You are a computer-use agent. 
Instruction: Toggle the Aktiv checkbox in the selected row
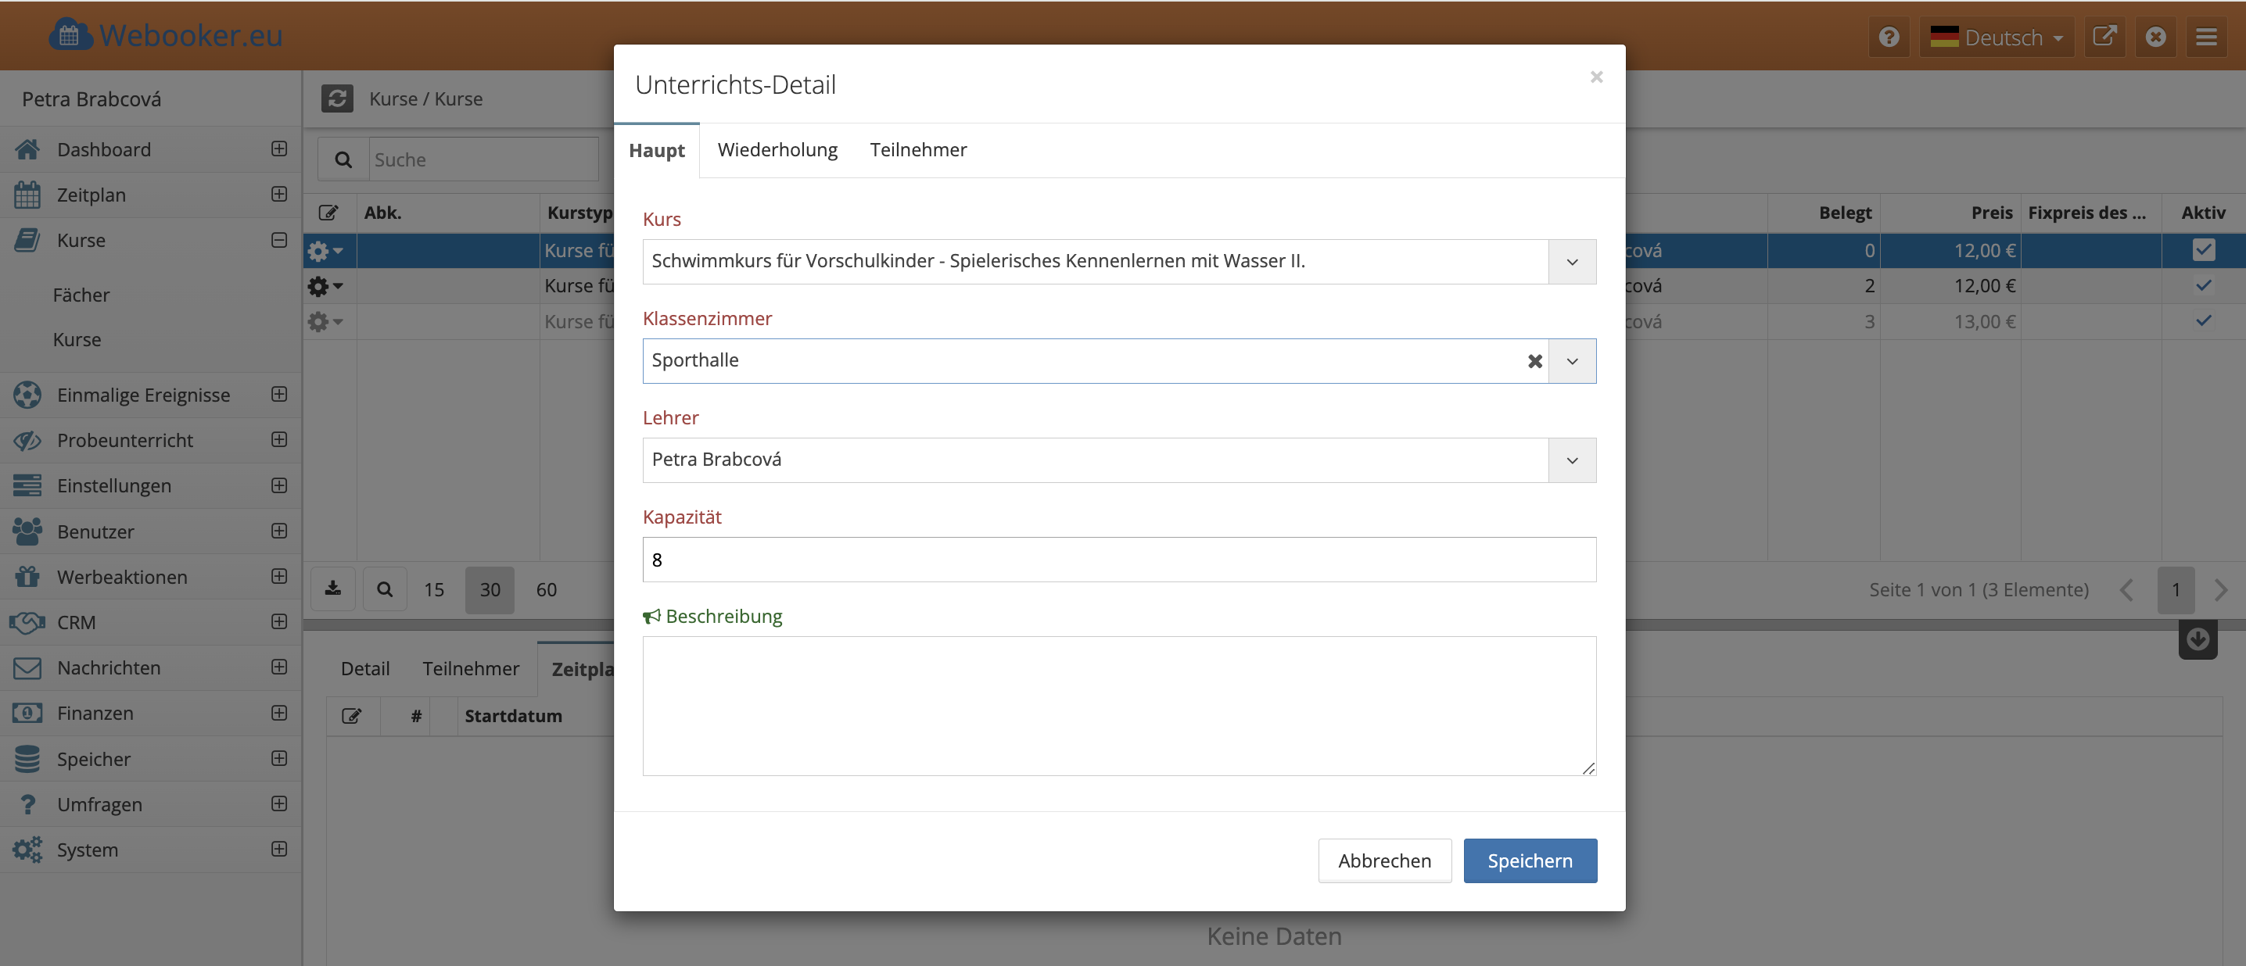point(2202,250)
